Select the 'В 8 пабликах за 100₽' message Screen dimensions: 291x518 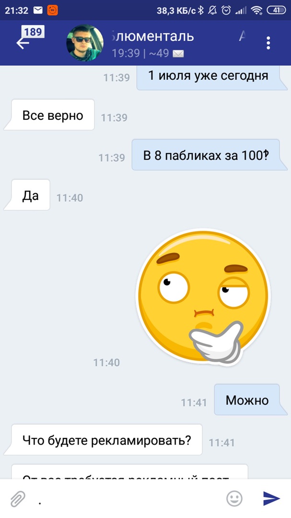tap(206, 155)
